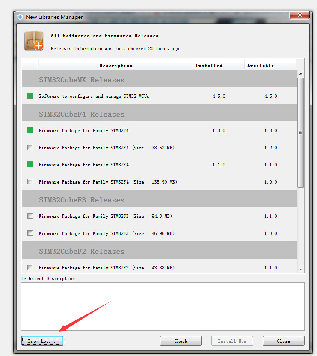Select the STM32CubeMX Releases group header
This screenshot has width=317, height=356.
coord(159,78)
